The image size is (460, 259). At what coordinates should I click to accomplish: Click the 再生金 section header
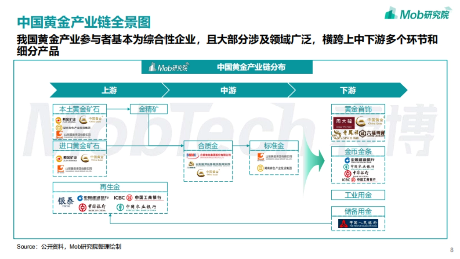pyautogui.click(x=110, y=187)
